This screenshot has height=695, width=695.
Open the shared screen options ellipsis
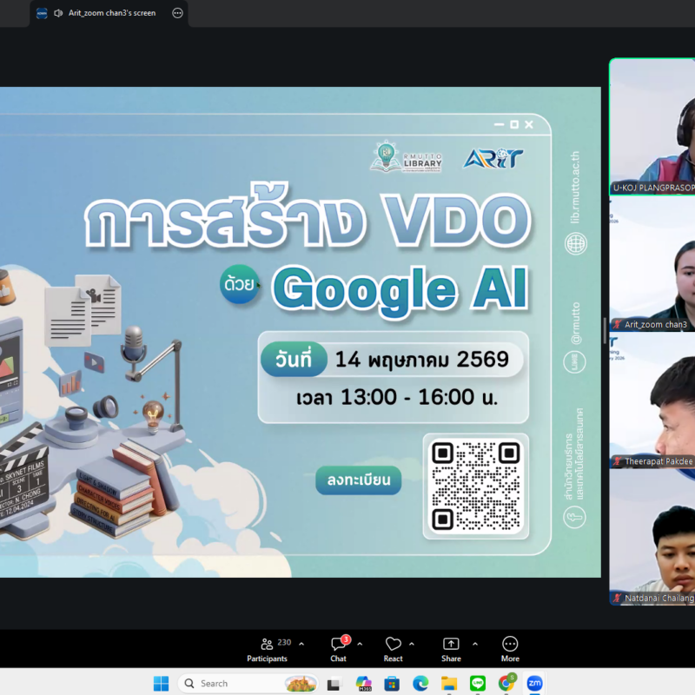click(x=177, y=13)
